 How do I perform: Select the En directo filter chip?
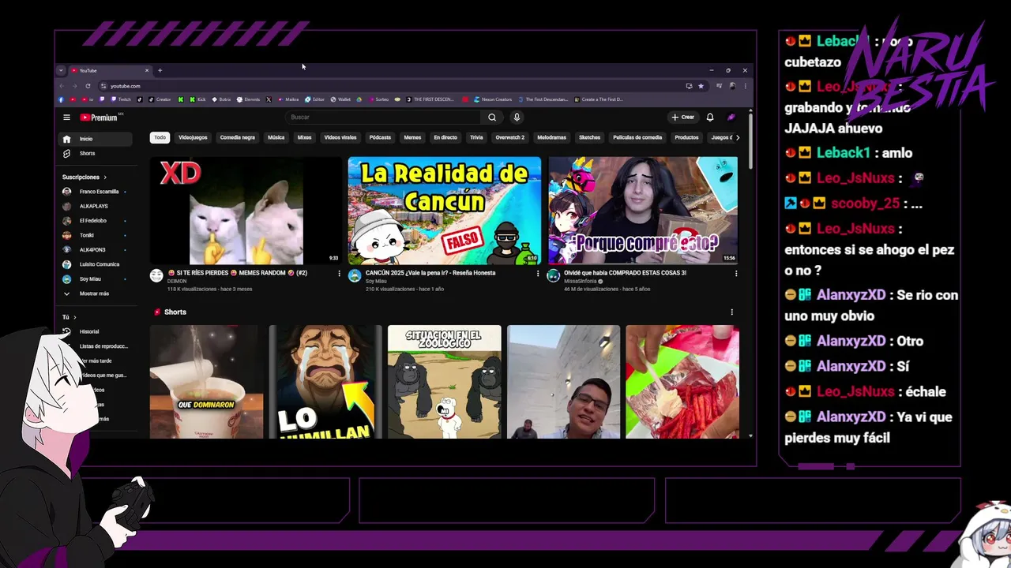[x=445, y=137]
